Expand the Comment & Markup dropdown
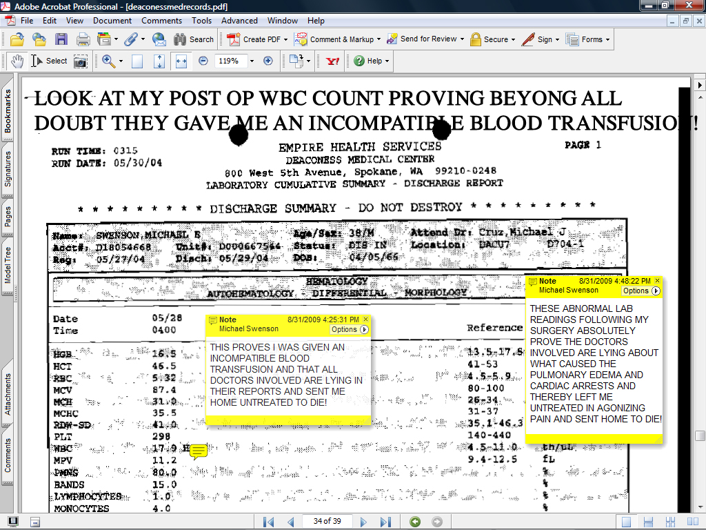This screenshot has height=530, width=706. (379, 39)
